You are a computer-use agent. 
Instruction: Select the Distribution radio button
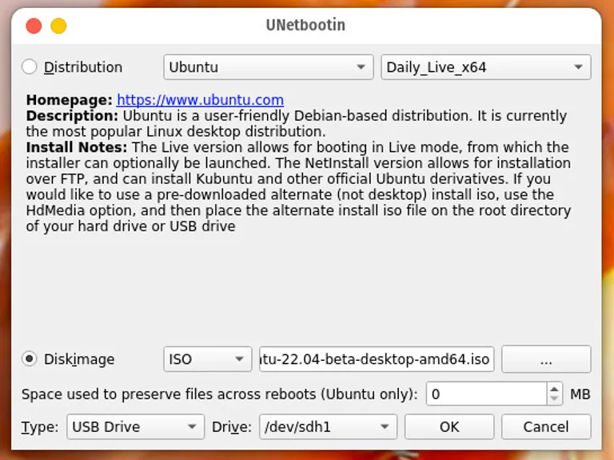(x=30, y=67)
